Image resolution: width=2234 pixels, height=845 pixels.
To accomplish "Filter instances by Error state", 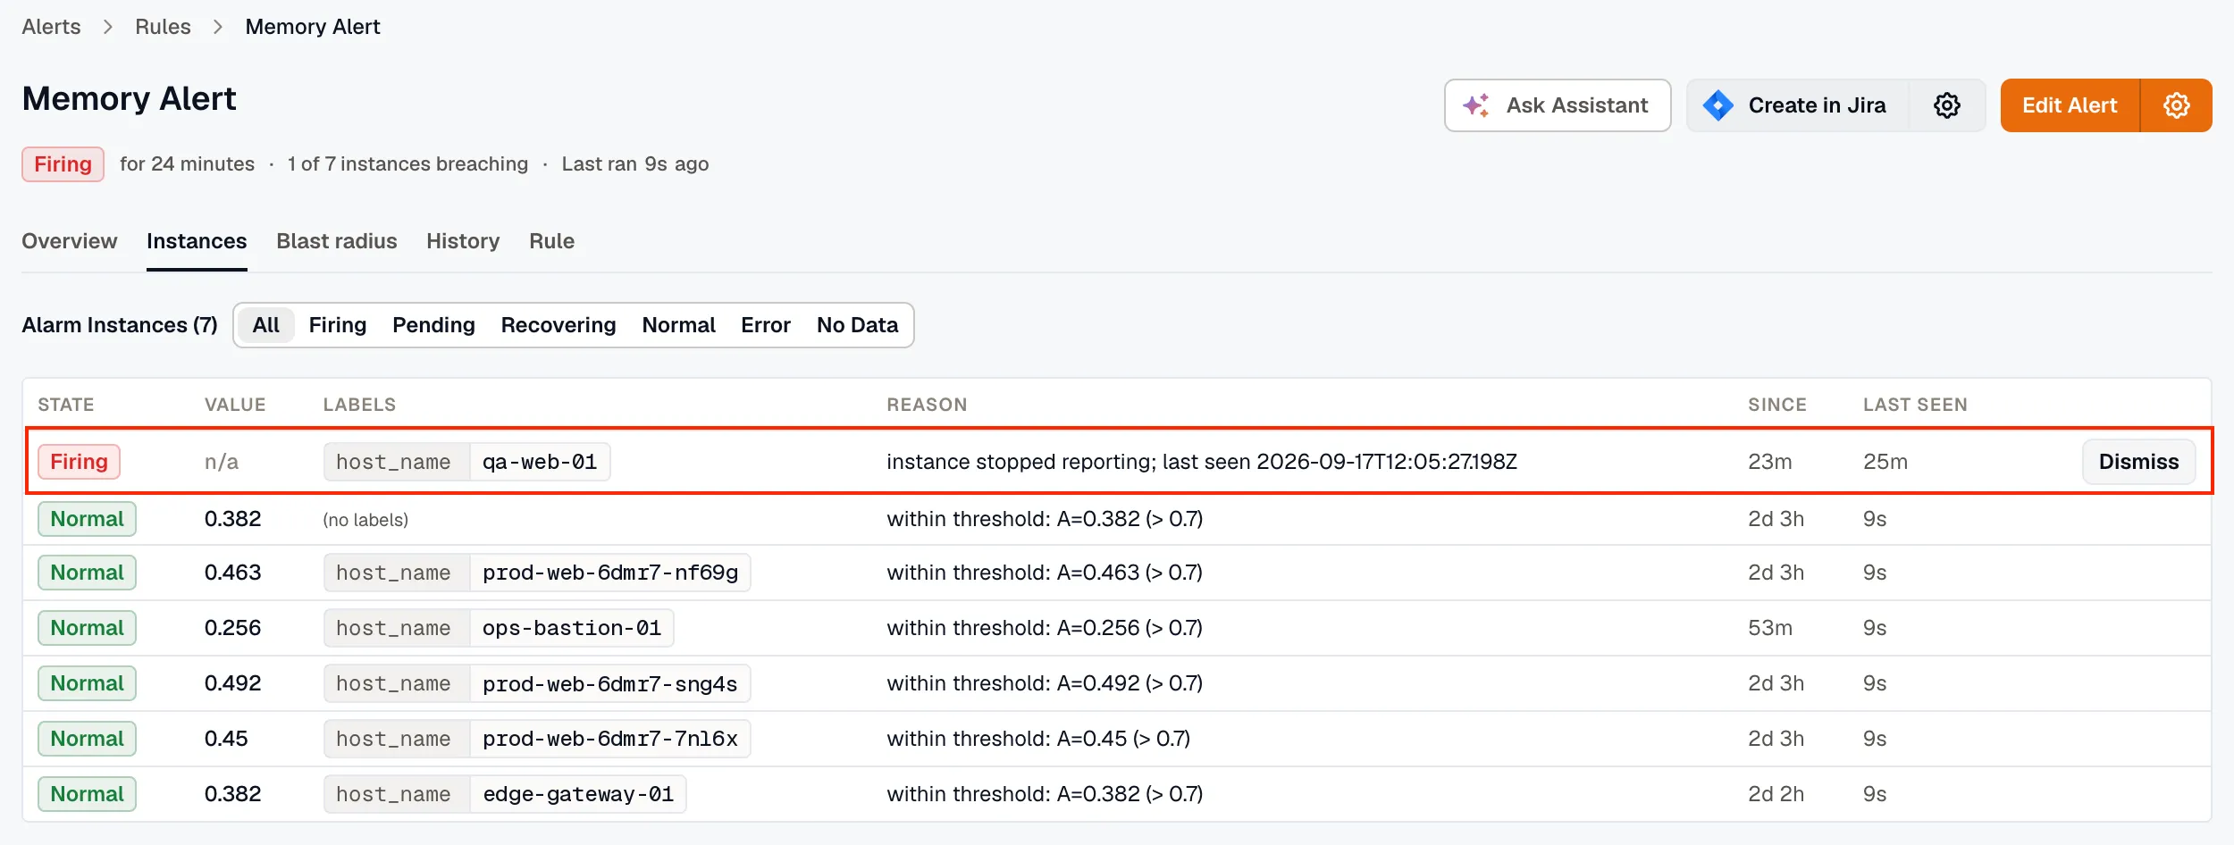I will point(766,325).
